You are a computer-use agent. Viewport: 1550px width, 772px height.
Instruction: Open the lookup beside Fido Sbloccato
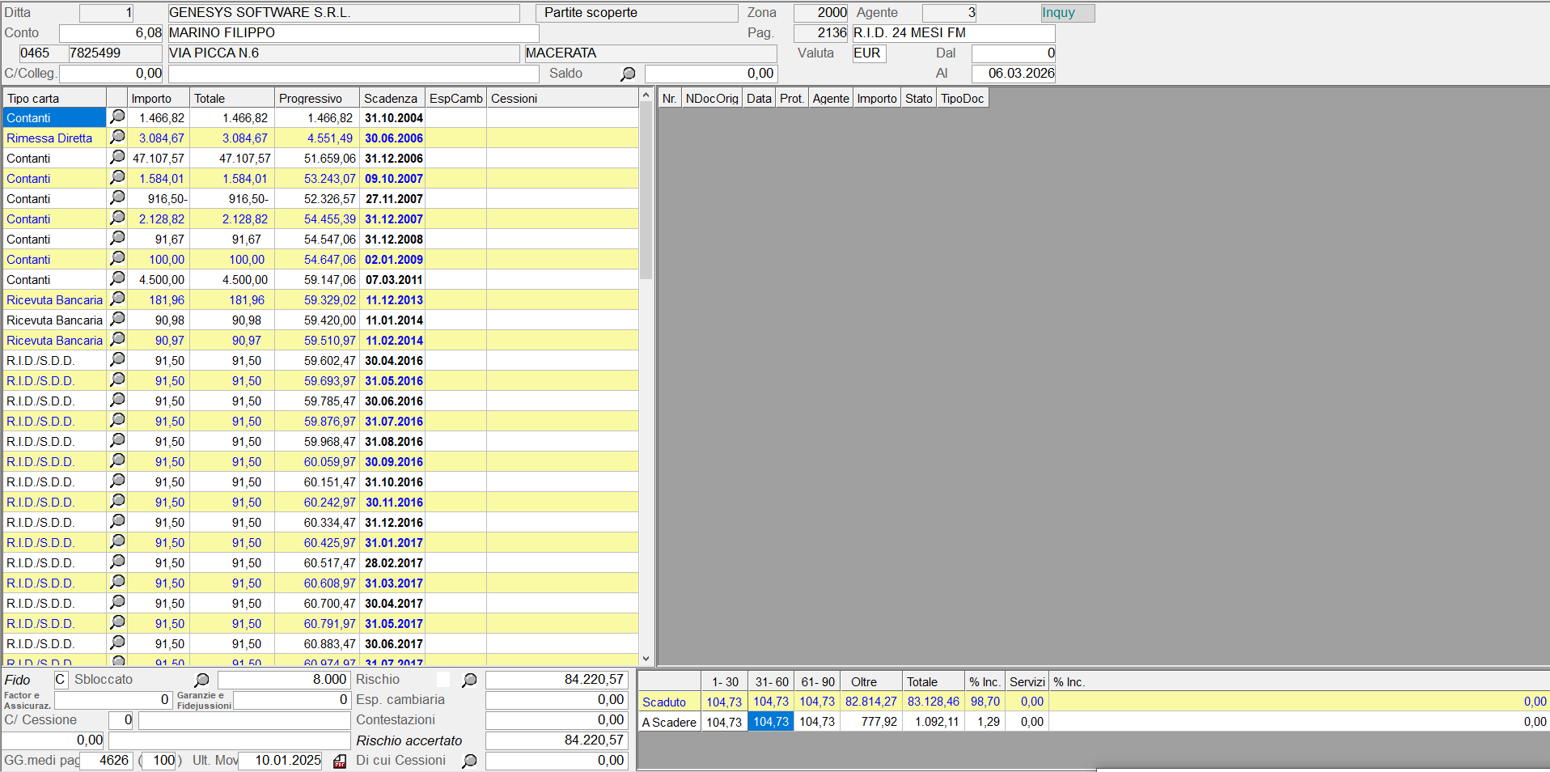click(201, 681)
